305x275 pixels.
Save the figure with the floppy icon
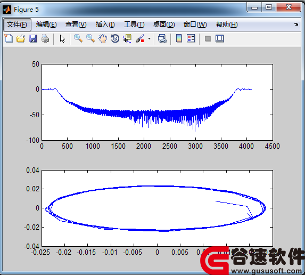[33, 38]
